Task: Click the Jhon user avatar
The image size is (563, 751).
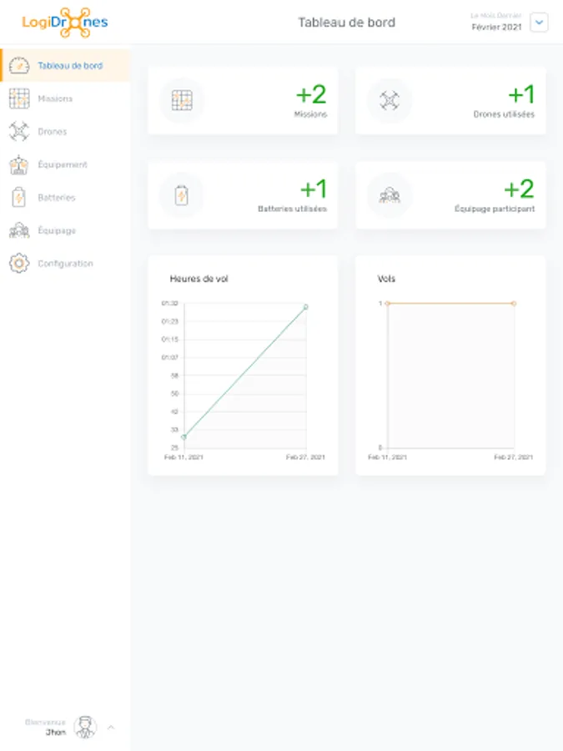Action: [85, 727]
